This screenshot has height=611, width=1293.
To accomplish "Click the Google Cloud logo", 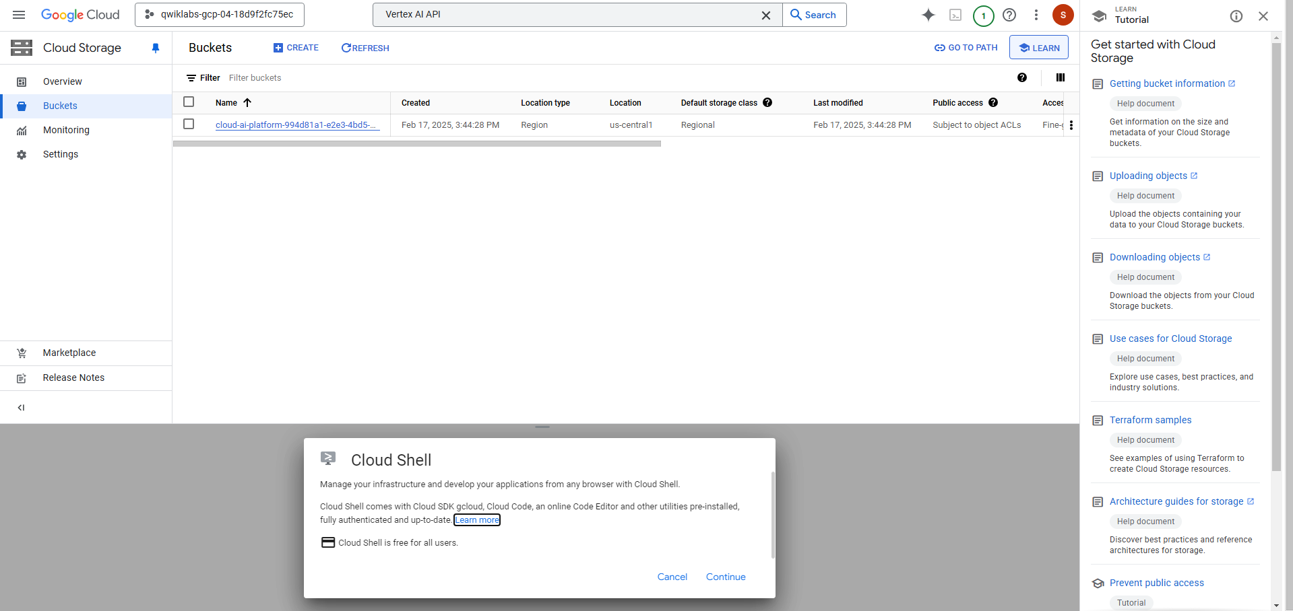I will pyautogui.click(x=80, y=15).
